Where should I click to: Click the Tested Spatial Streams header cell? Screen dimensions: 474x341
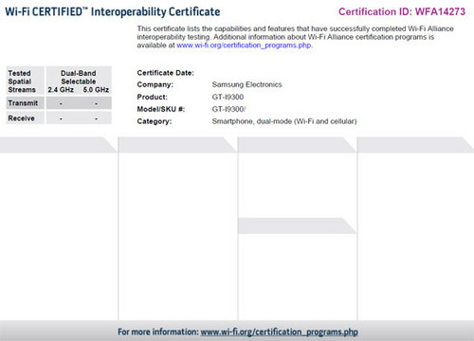tap(25, 81)
